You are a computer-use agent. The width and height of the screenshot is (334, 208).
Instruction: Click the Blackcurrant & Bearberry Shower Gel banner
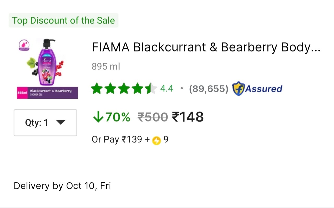(51, 93)
